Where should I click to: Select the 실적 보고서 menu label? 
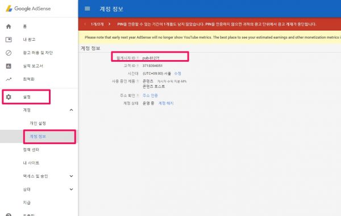pos(33,66)
